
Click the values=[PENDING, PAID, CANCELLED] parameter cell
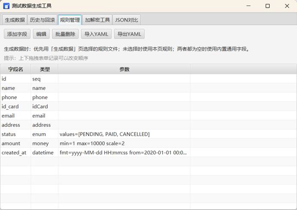pos(124,134)
